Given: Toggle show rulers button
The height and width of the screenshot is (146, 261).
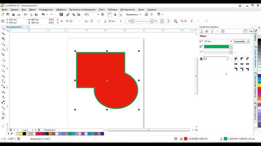Looking at the screenshot, I should pos(110,15).
